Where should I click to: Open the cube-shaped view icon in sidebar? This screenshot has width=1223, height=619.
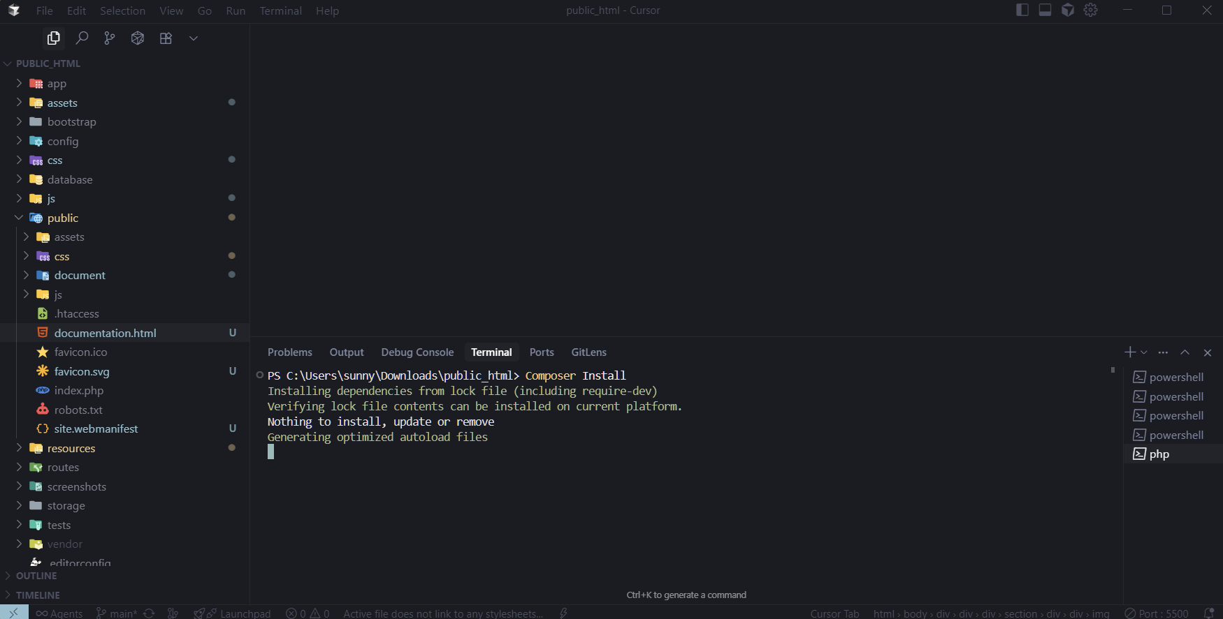click(138, 38)
